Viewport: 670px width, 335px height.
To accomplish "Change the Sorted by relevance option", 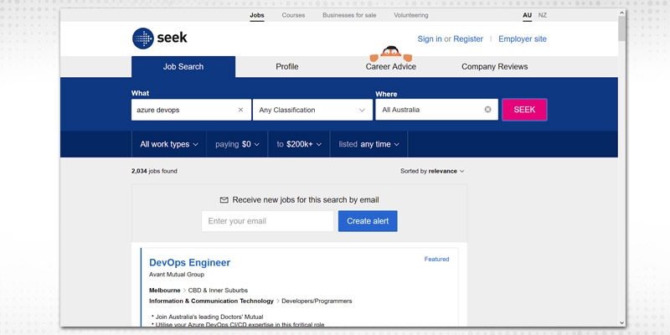I will tap(432, 171).
